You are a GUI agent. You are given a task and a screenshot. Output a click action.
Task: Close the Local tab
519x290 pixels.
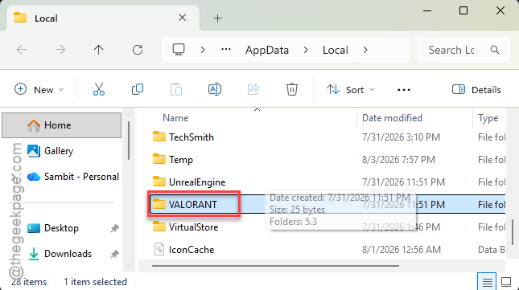[182, 18]
